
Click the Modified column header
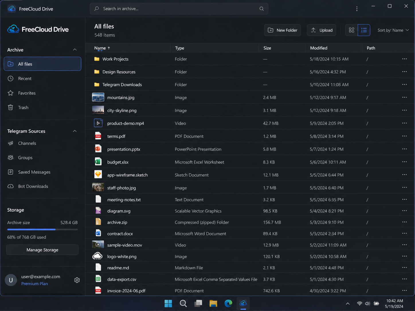(x=319, y=48)
